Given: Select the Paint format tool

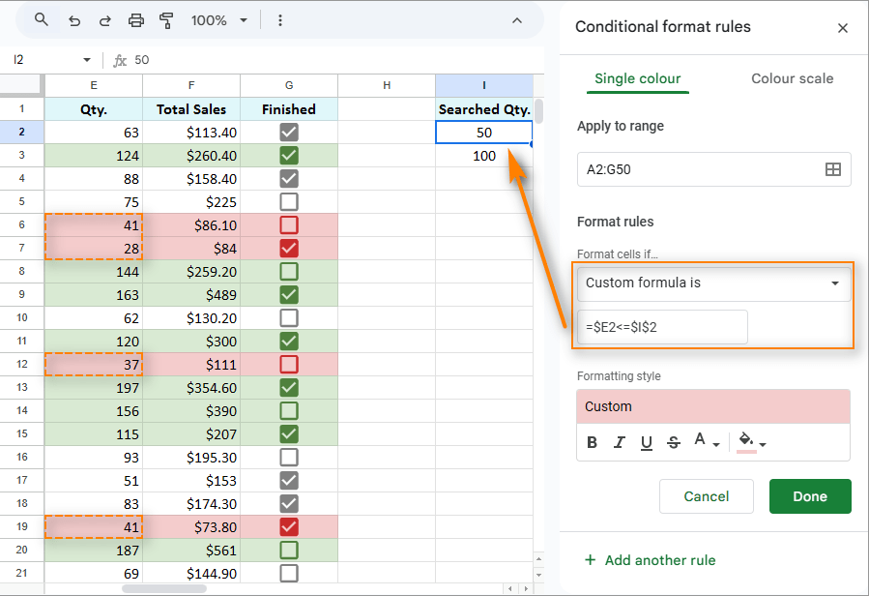Looking at the screenshot, I should [x=166, y=19].
